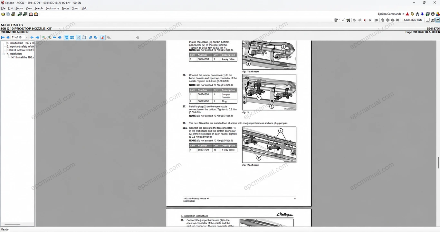Toggle single page view mode
The width and height of the screenshot is (440, 232).
(78, 37)
